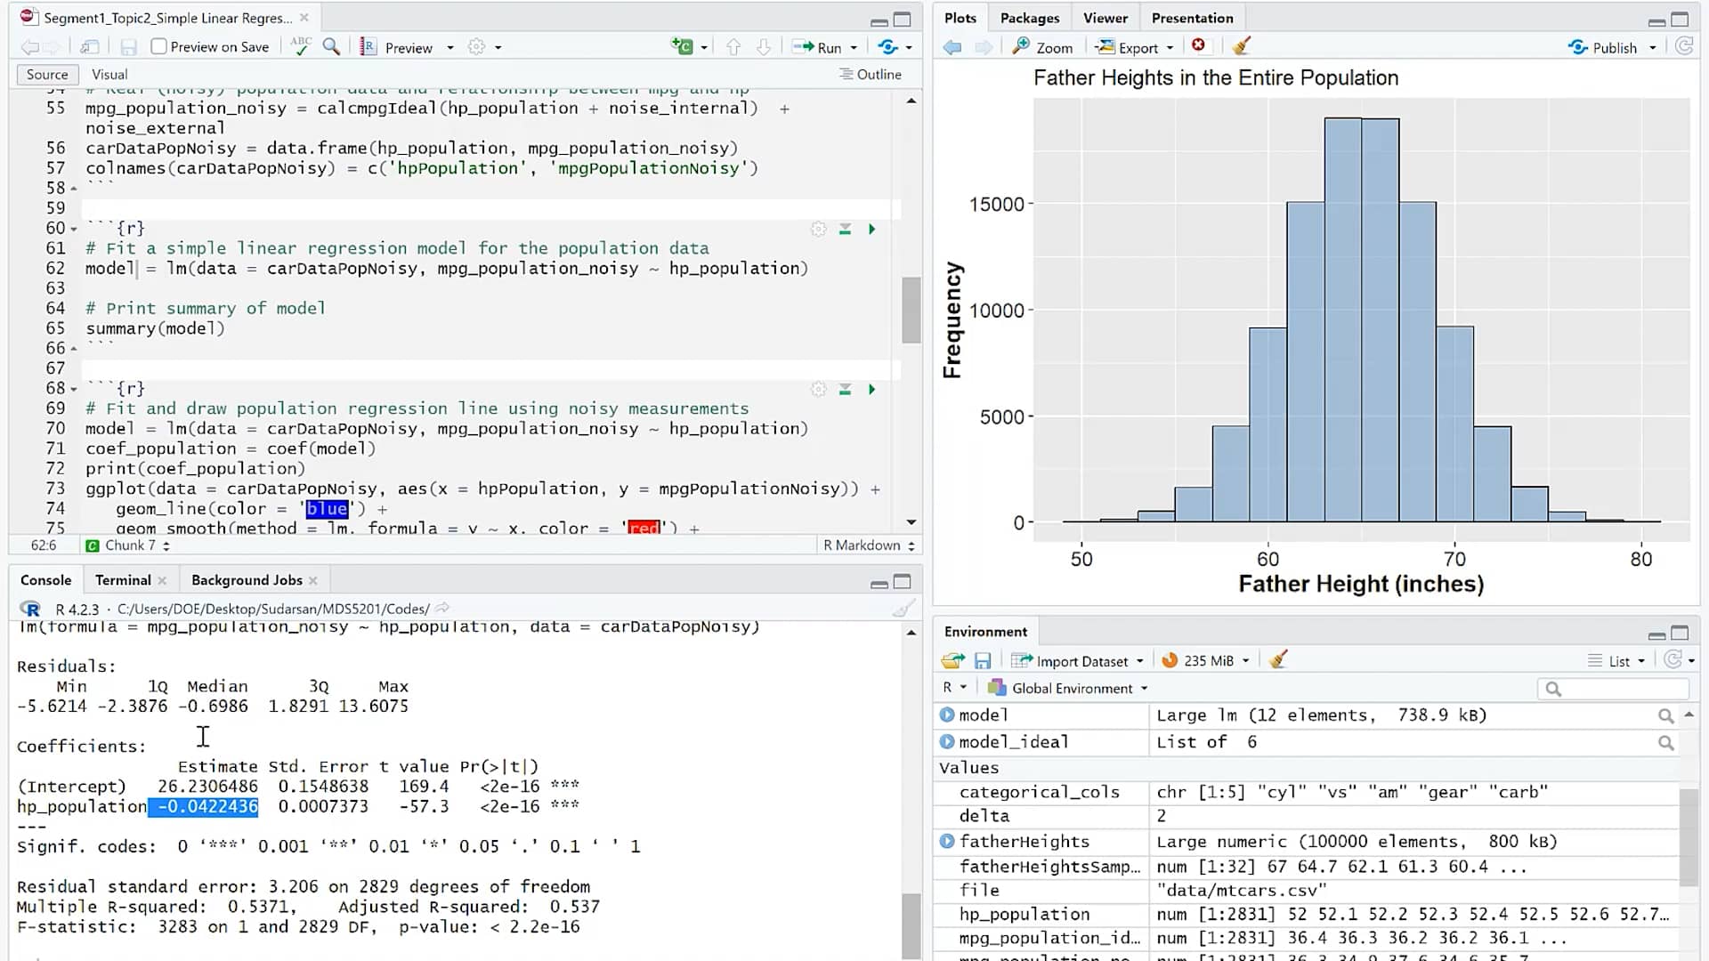Toggle the document Outline
1709x961 pixels.
871,75
